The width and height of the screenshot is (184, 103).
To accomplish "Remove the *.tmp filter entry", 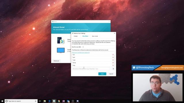I will point(113,66).
